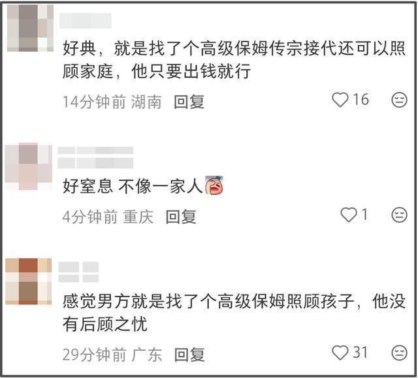Tap the heart on the 重庆 comment
Viewport: 418px width, 378px height.
pos(349,214)
